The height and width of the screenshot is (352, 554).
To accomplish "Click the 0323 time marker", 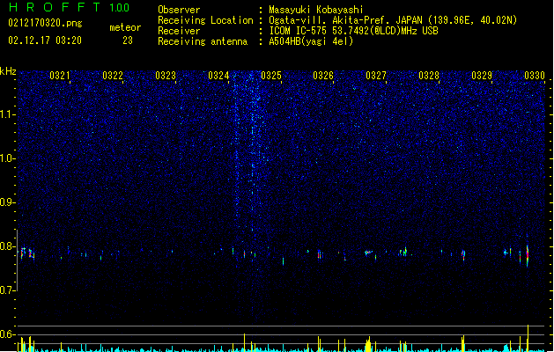I will [166, 76].
